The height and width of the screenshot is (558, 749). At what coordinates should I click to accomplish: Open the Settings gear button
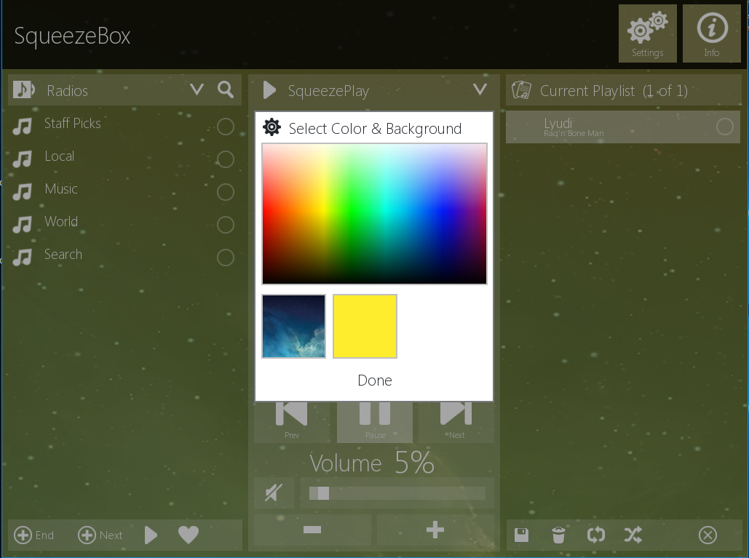(647, 33)
